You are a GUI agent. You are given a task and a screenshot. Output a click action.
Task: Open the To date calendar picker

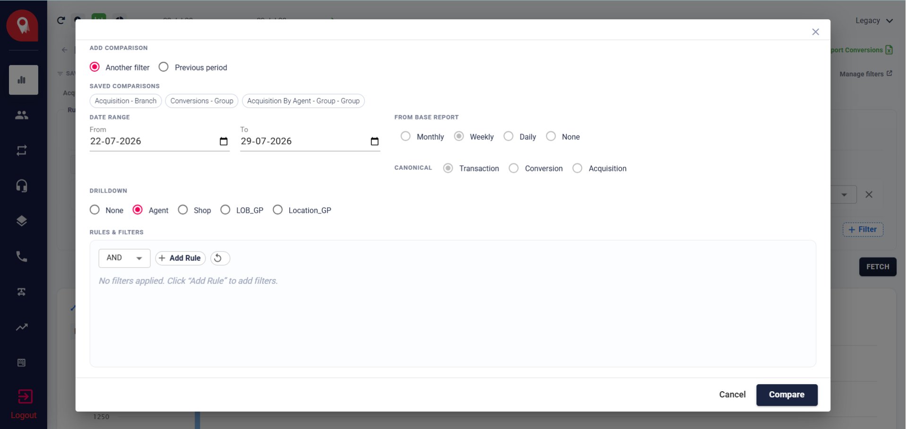pyautogui.click(x=374, y=141)
